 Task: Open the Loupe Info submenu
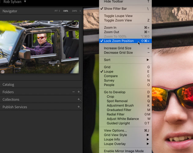(125, 139)
